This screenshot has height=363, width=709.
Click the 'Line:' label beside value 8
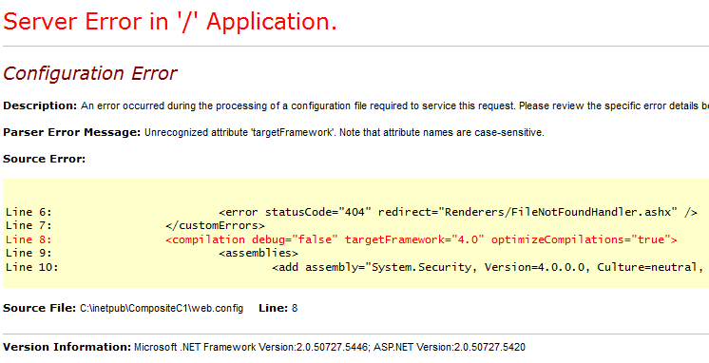click(273, 308)
